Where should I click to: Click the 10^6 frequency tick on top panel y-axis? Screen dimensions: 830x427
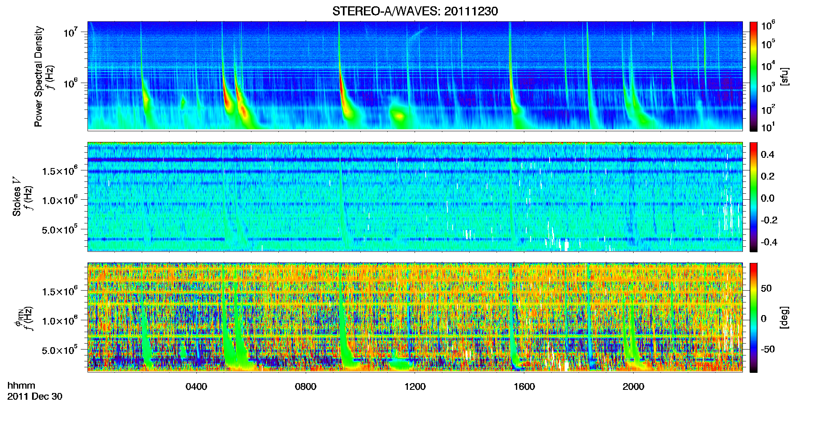70,83
